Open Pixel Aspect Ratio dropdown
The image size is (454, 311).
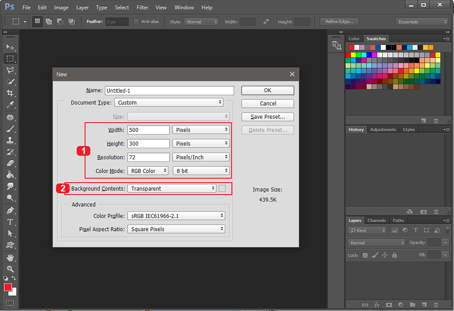pyautogui.click(x=176, y=229)
